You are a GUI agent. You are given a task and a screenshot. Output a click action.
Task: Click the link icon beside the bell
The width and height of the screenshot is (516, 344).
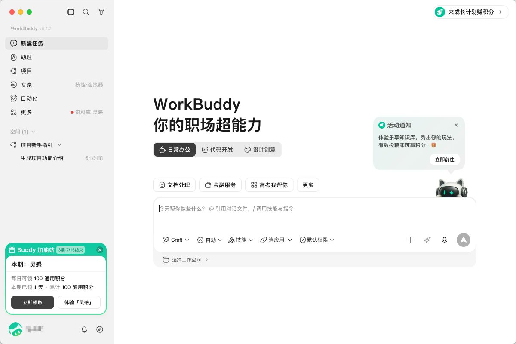tap(100, 329)
